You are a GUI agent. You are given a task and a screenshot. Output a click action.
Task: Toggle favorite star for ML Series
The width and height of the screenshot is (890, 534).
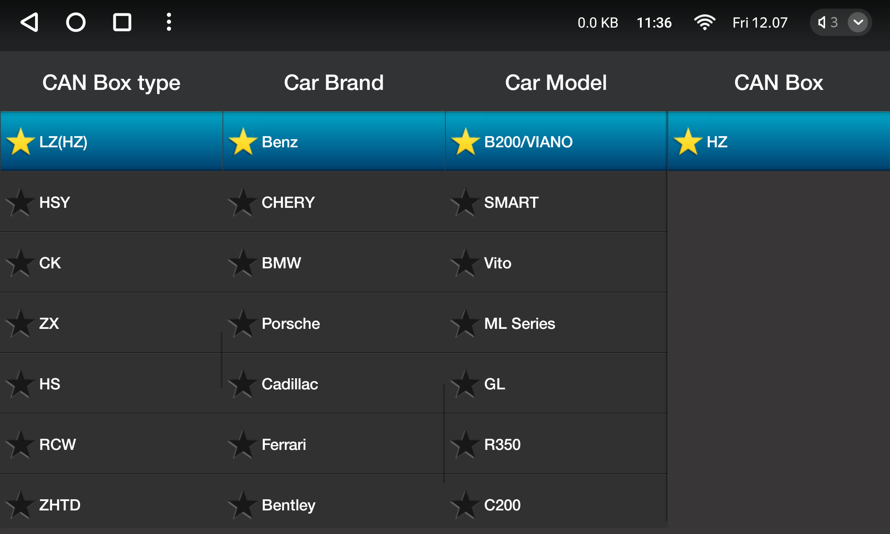pyautogui.click(x=465, y=324)
